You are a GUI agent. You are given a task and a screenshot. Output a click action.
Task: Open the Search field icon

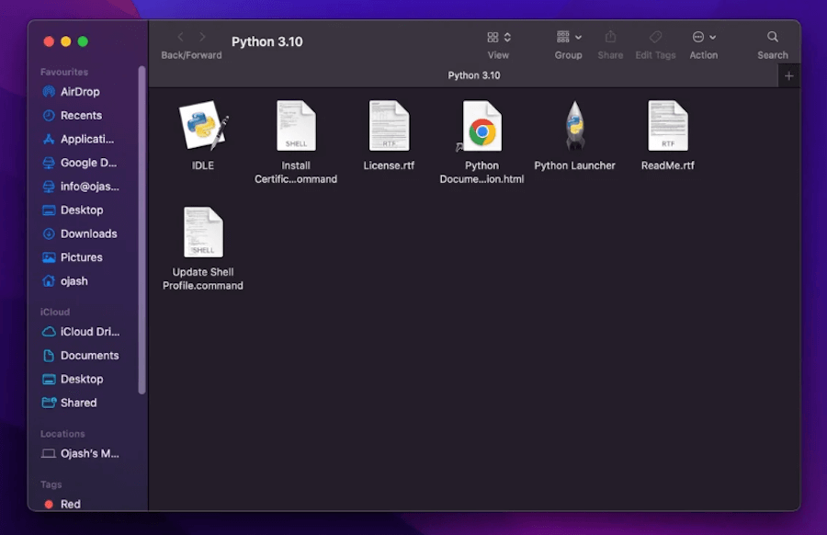coord(772,39)
